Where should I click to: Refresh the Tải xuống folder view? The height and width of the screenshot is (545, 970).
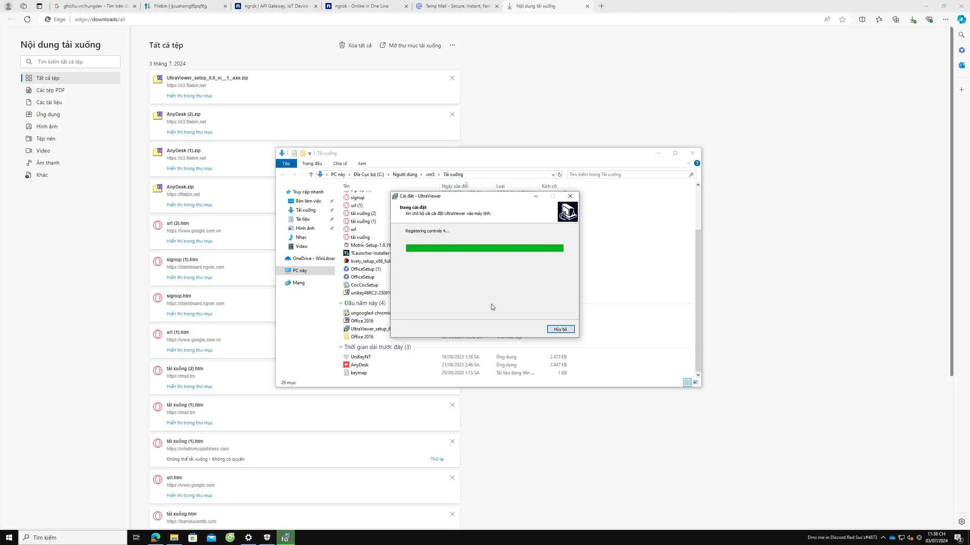[x=559, y=174]
